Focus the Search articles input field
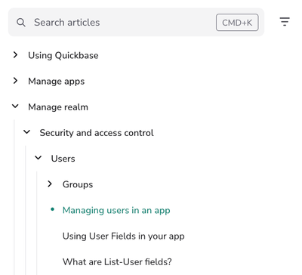The width and height of the screenshot is (302, 275). click(136, 22)
